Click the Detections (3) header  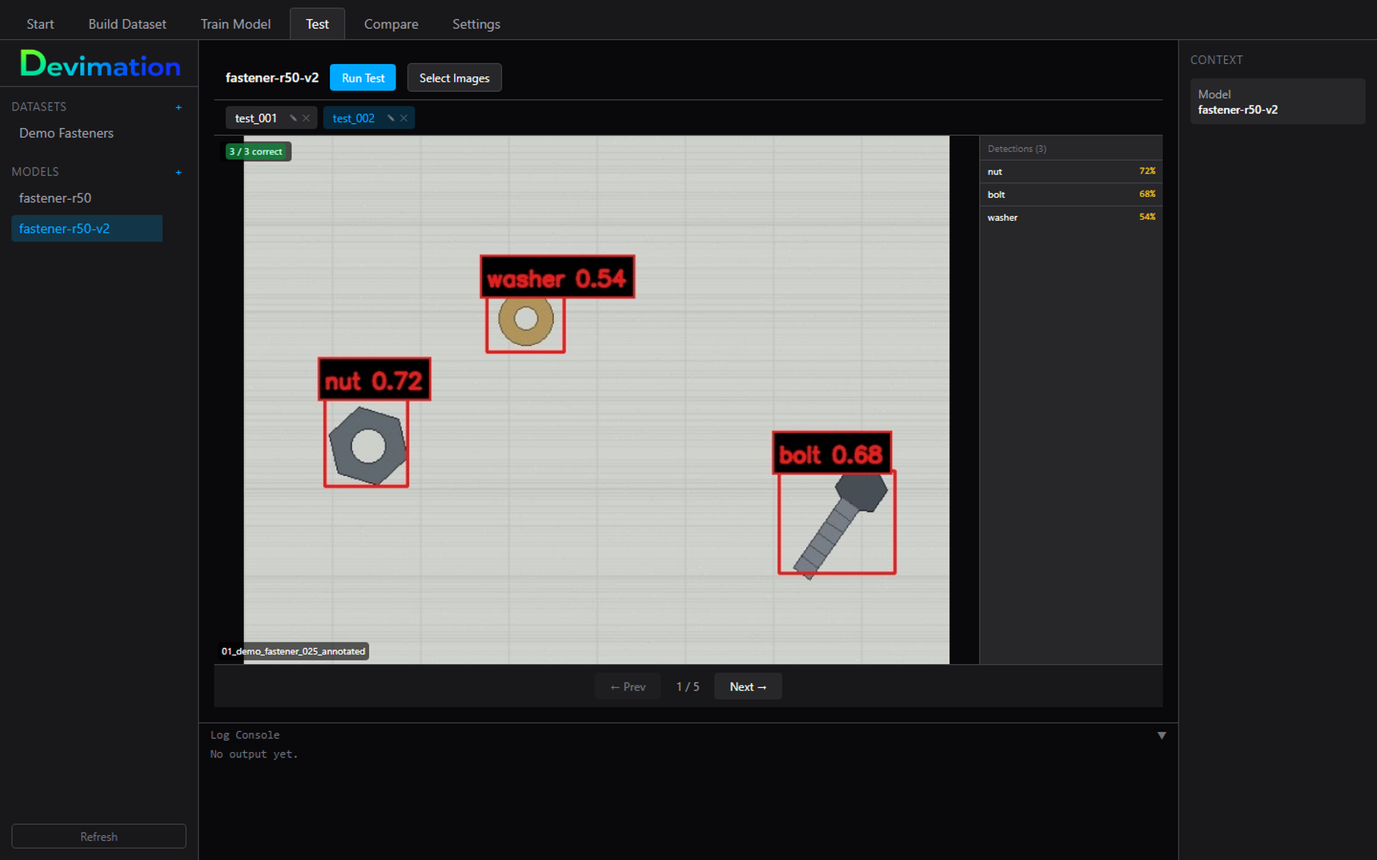coord(1017,149)
